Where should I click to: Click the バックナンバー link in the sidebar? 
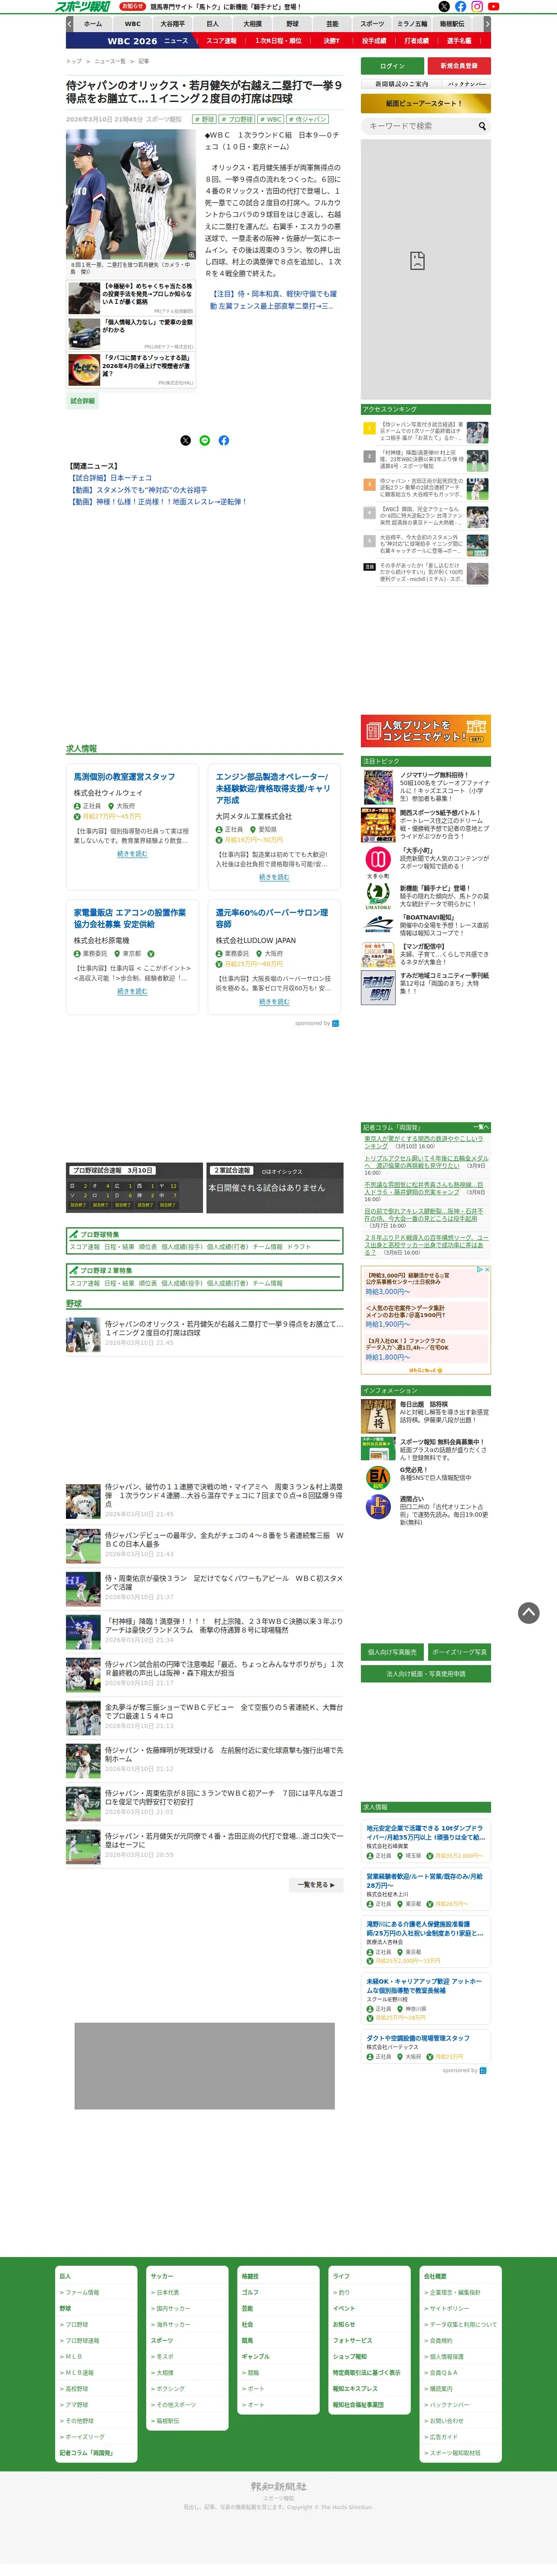(467, 84)
